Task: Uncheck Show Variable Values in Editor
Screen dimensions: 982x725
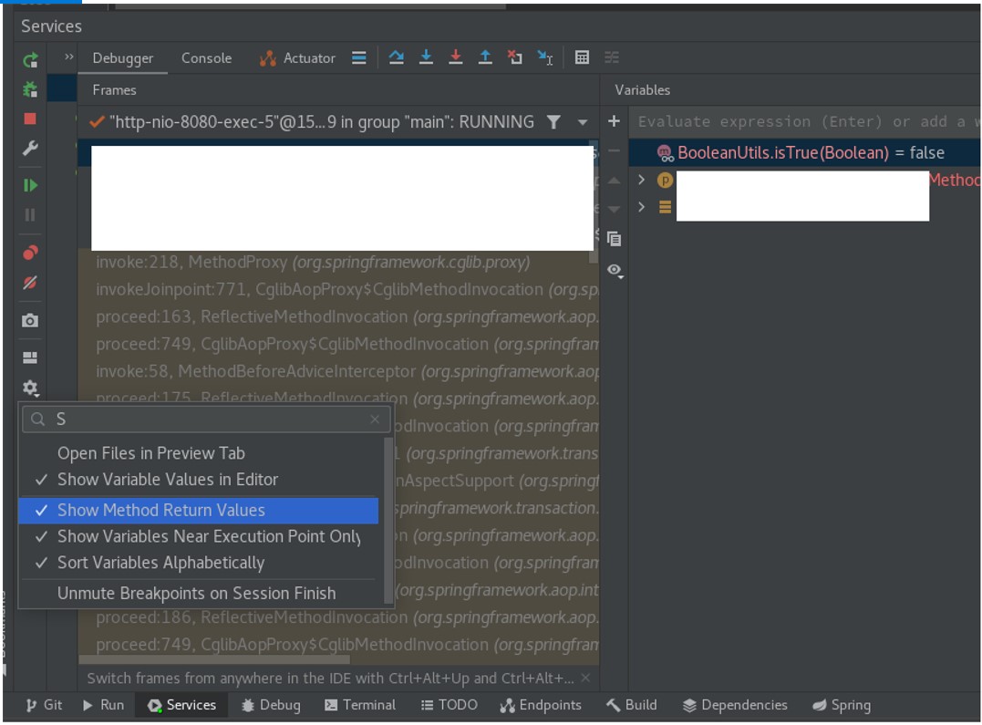Action: click(x=199, y=480)
